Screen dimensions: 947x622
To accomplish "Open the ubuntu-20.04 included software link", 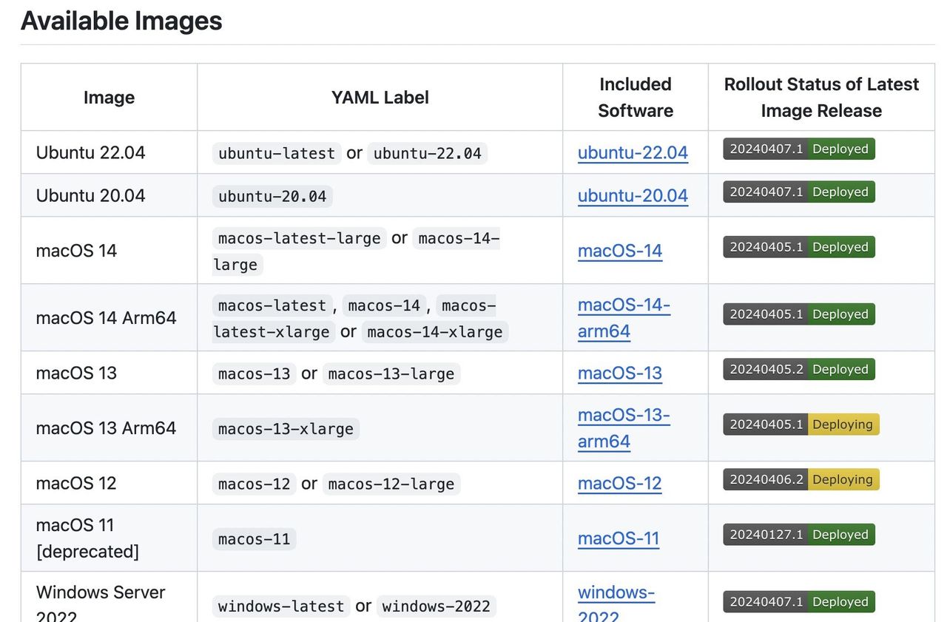I will 633,195.
